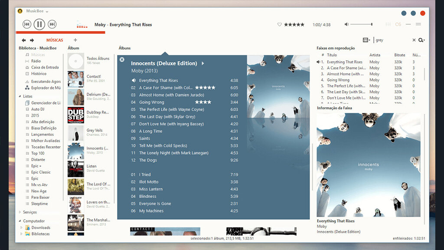Clear the search with the X icon
Screen dimensions: 444x250
point(414,40)
